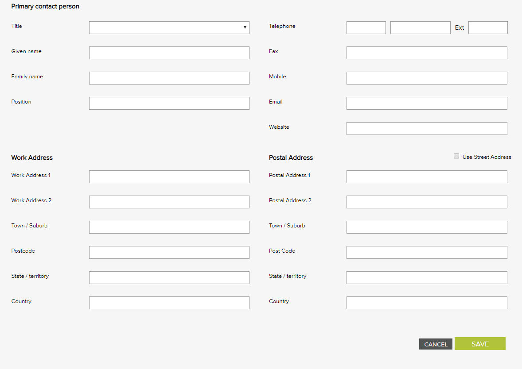This screenshot has height=369, width=522.
Task: Select the Fax input field
Action: (427, 53)
